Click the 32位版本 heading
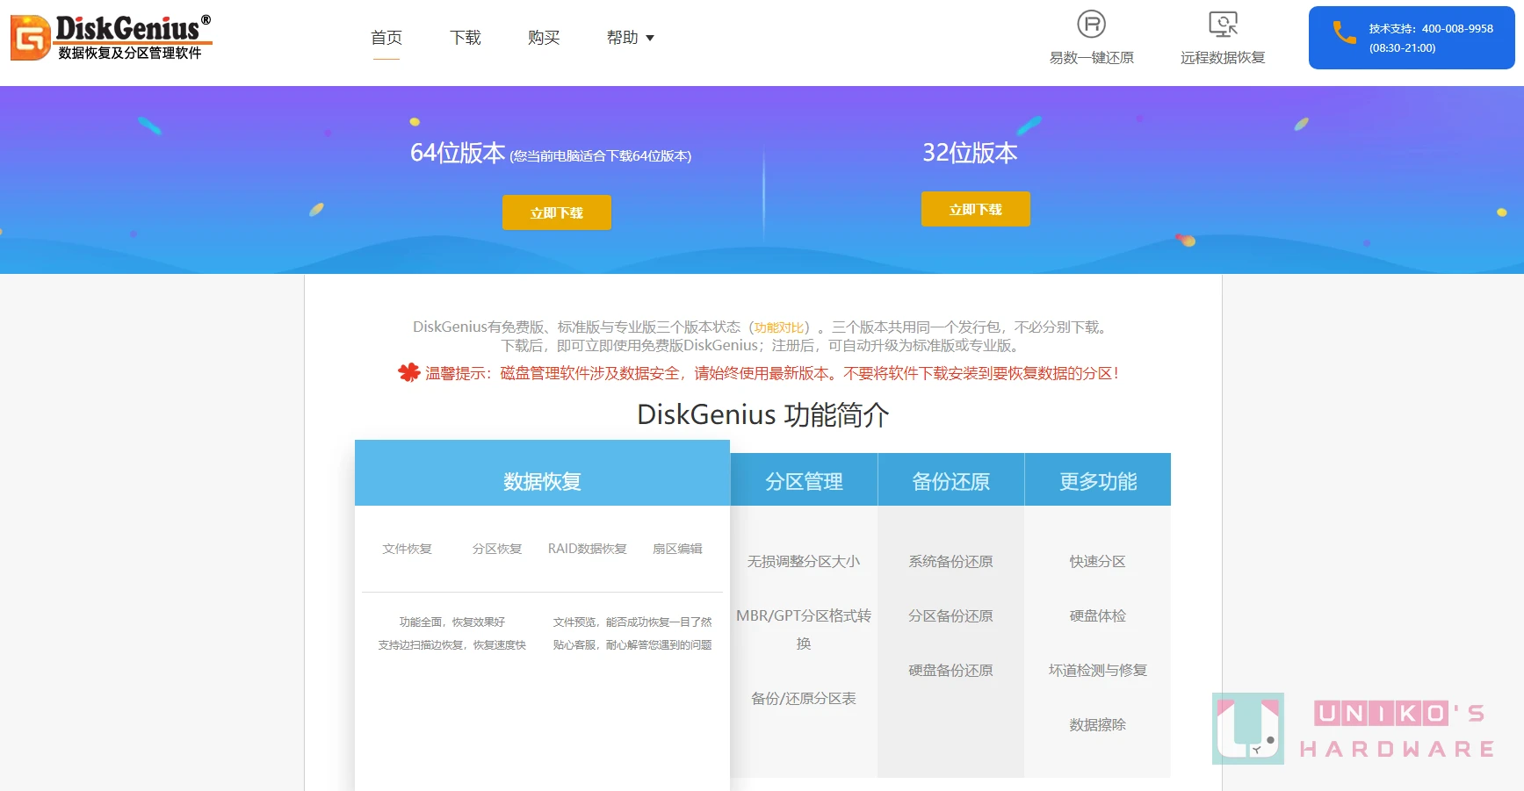The image size is (1524, 791). (970, 153)
